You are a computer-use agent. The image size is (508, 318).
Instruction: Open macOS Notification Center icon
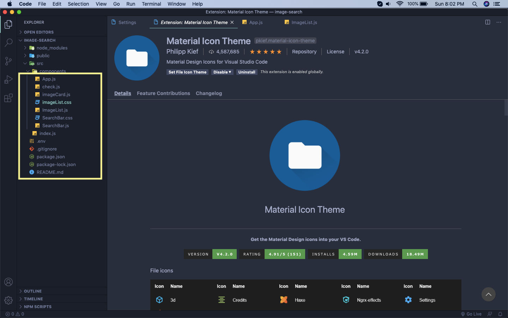pyautogui.click(x=497, y=4)
